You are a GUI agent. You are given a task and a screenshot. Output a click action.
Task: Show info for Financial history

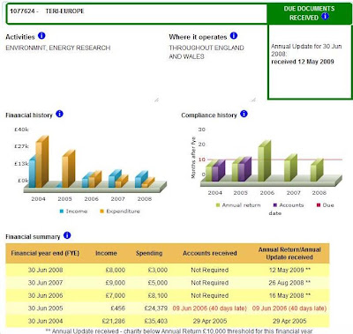tap(59, 114)
